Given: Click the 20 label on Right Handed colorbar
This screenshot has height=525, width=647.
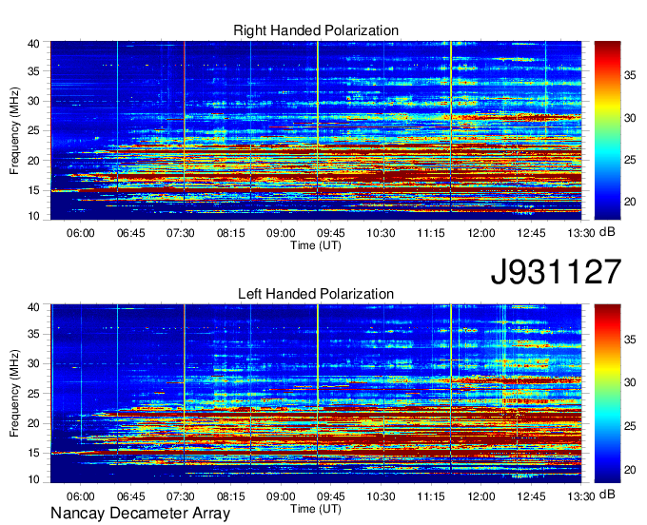Looking at the screenshot, I should tap(630, 202).
